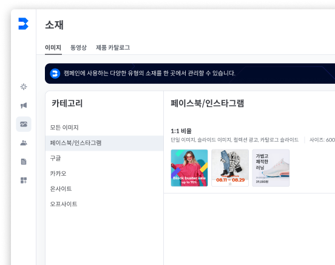Select the image creatives sidebar icon

pos(24,124)
